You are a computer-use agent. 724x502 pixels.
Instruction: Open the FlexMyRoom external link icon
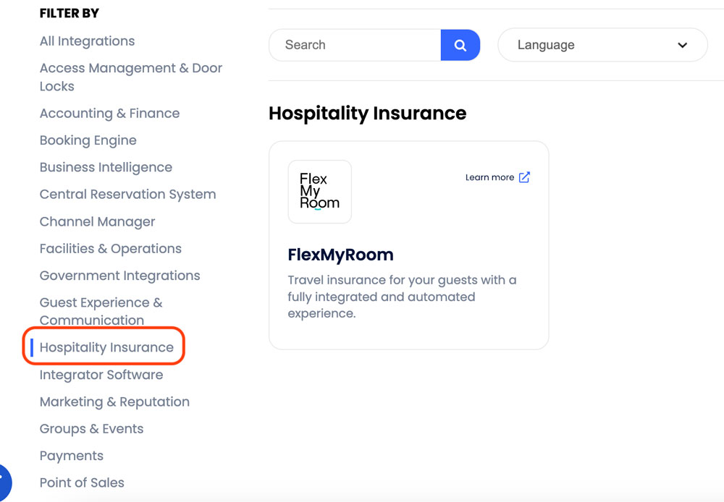pyautogui.click(x=524, y=178)
